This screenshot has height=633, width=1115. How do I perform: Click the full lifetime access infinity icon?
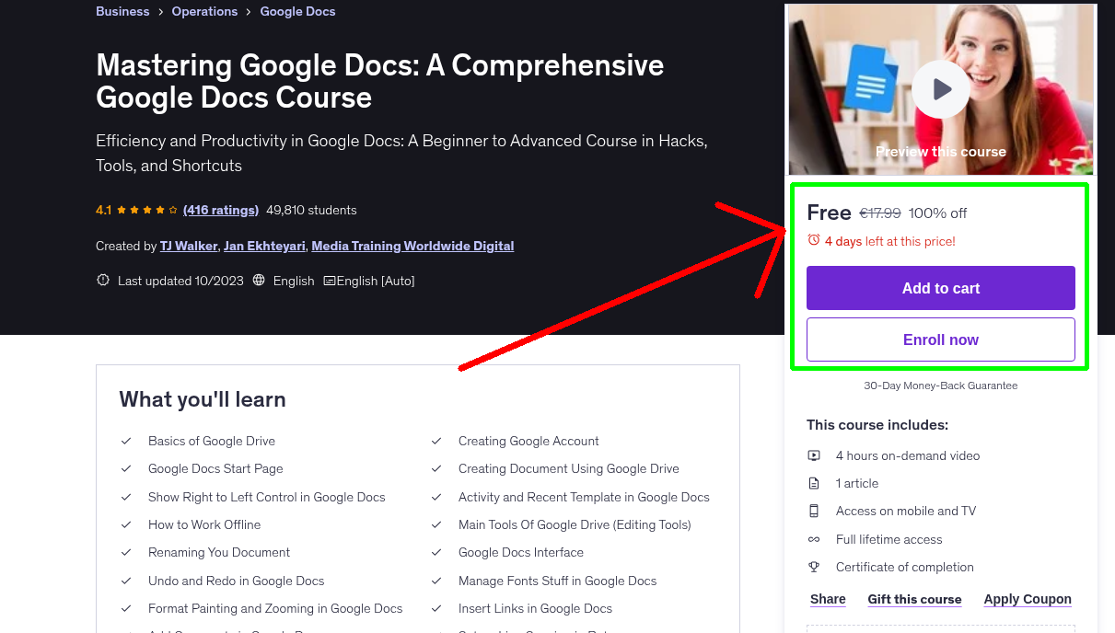pos(814,538)
